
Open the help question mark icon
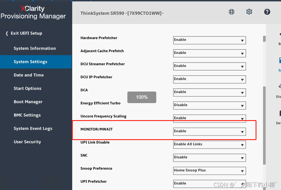coord(267,12)
